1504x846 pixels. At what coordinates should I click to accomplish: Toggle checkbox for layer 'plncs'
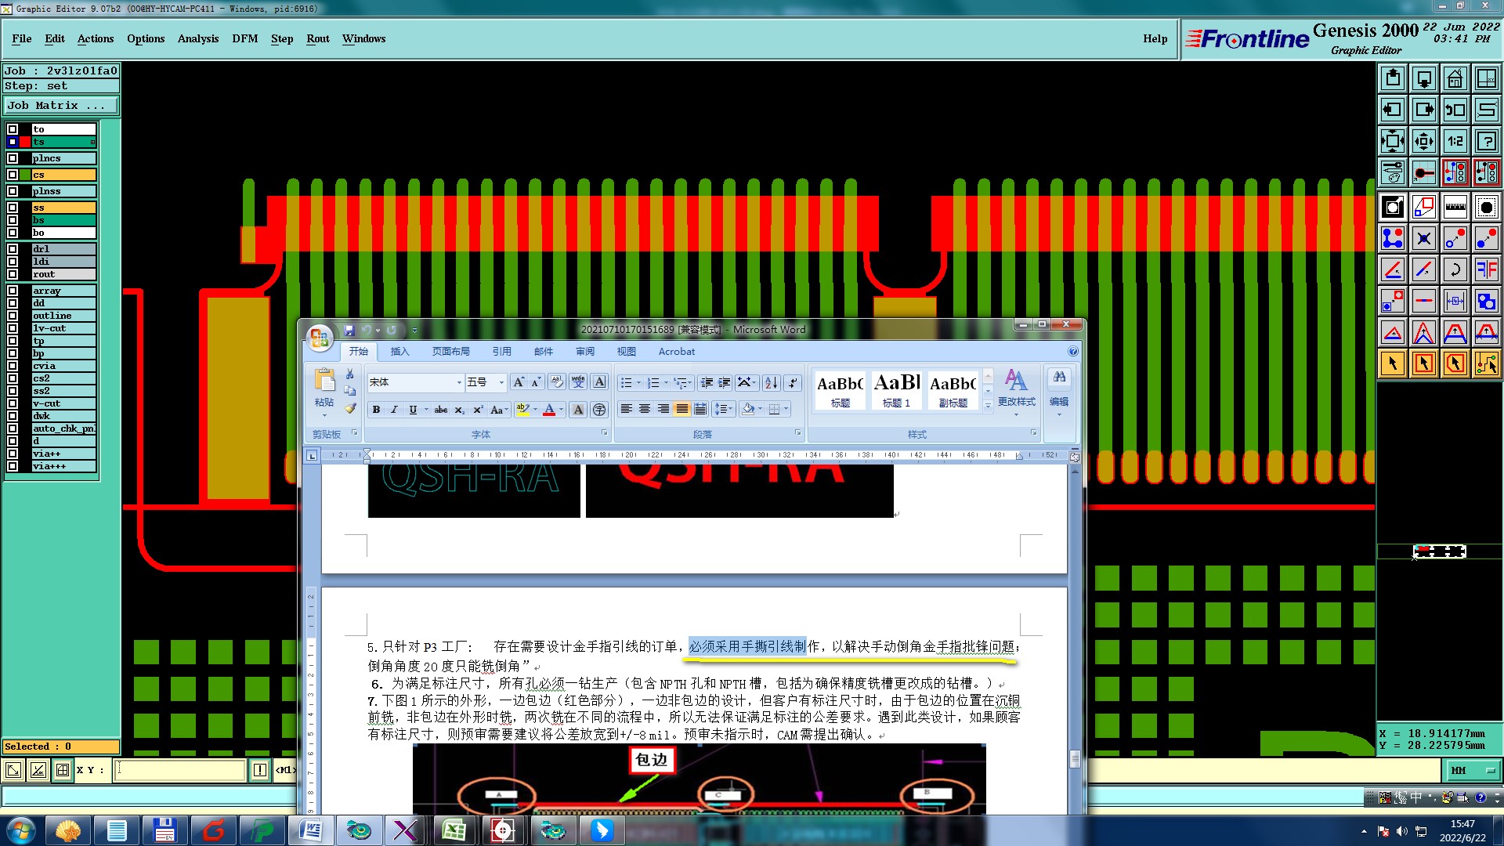coord(13,158)
